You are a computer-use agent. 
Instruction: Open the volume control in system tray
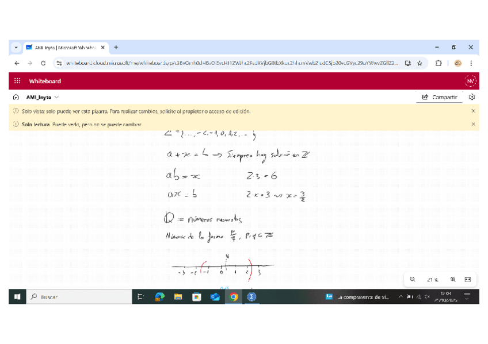point(428,297)
